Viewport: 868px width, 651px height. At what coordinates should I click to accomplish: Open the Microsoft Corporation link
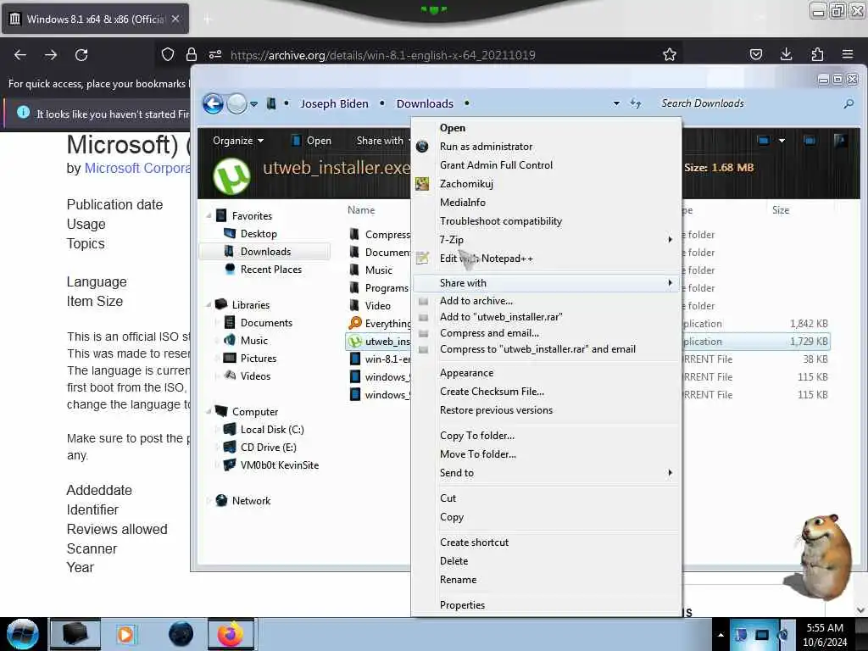(137, 169)
